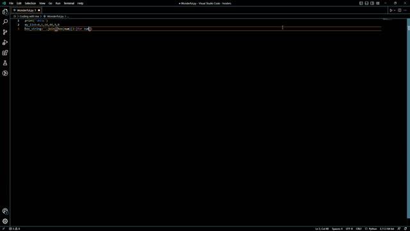Click line 2 my_list assignment

[x=42, y=24]
